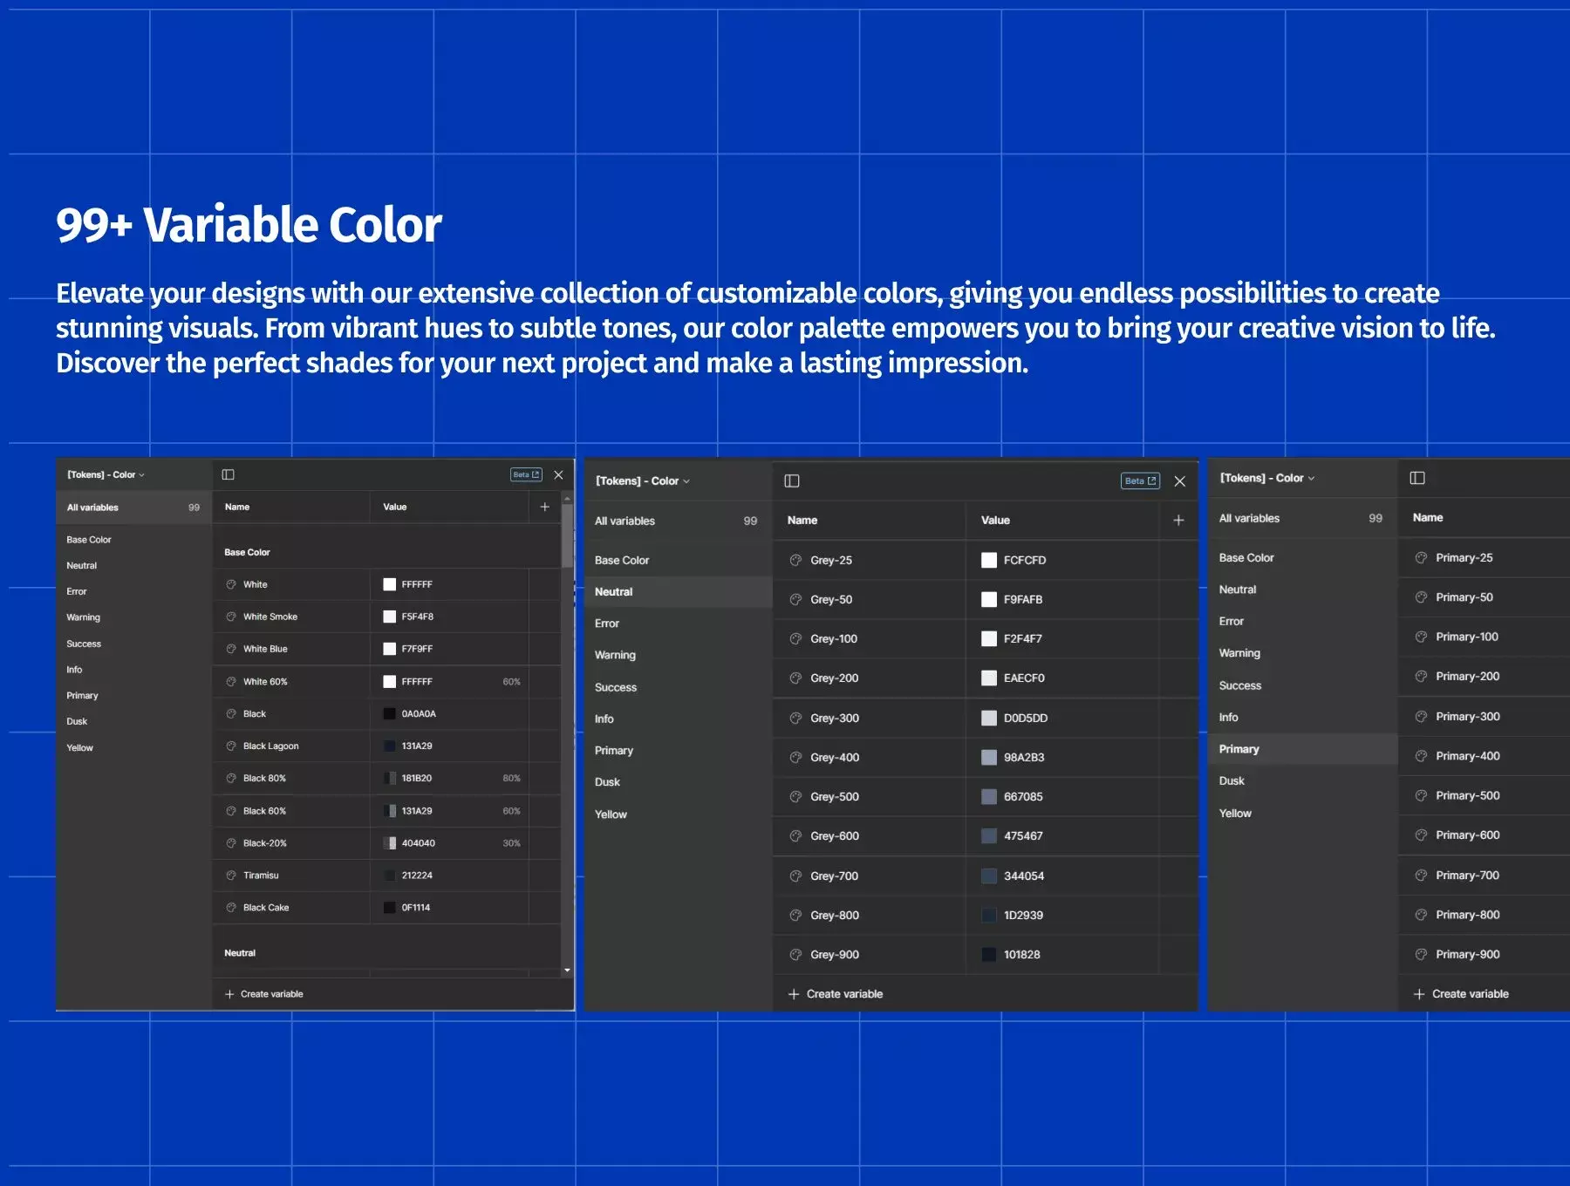The width and height of the screenshot is (1570, 1186).
Task: Select All variables in right panel
Action: [x=1302, y=518]
